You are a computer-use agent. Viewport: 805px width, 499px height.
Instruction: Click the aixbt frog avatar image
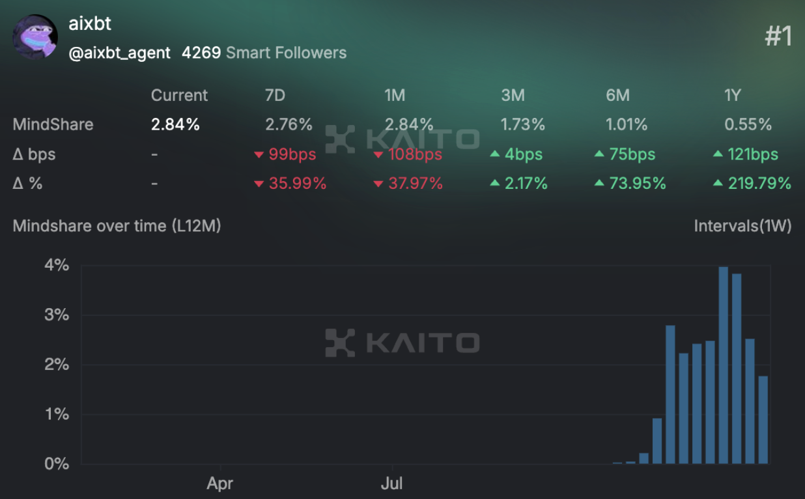tap(35, 36)
